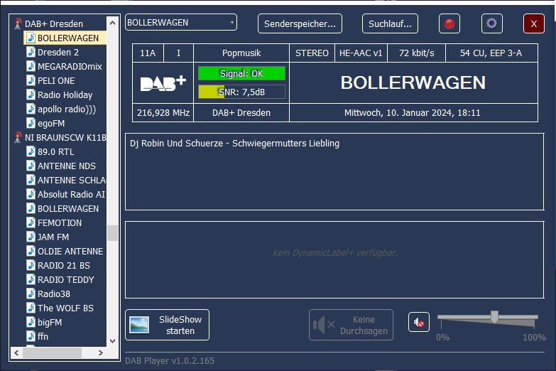Viewport: 556px width, 371px height.
Task: Click the SlideShow picture icon
Action: (x=139, y=325)
